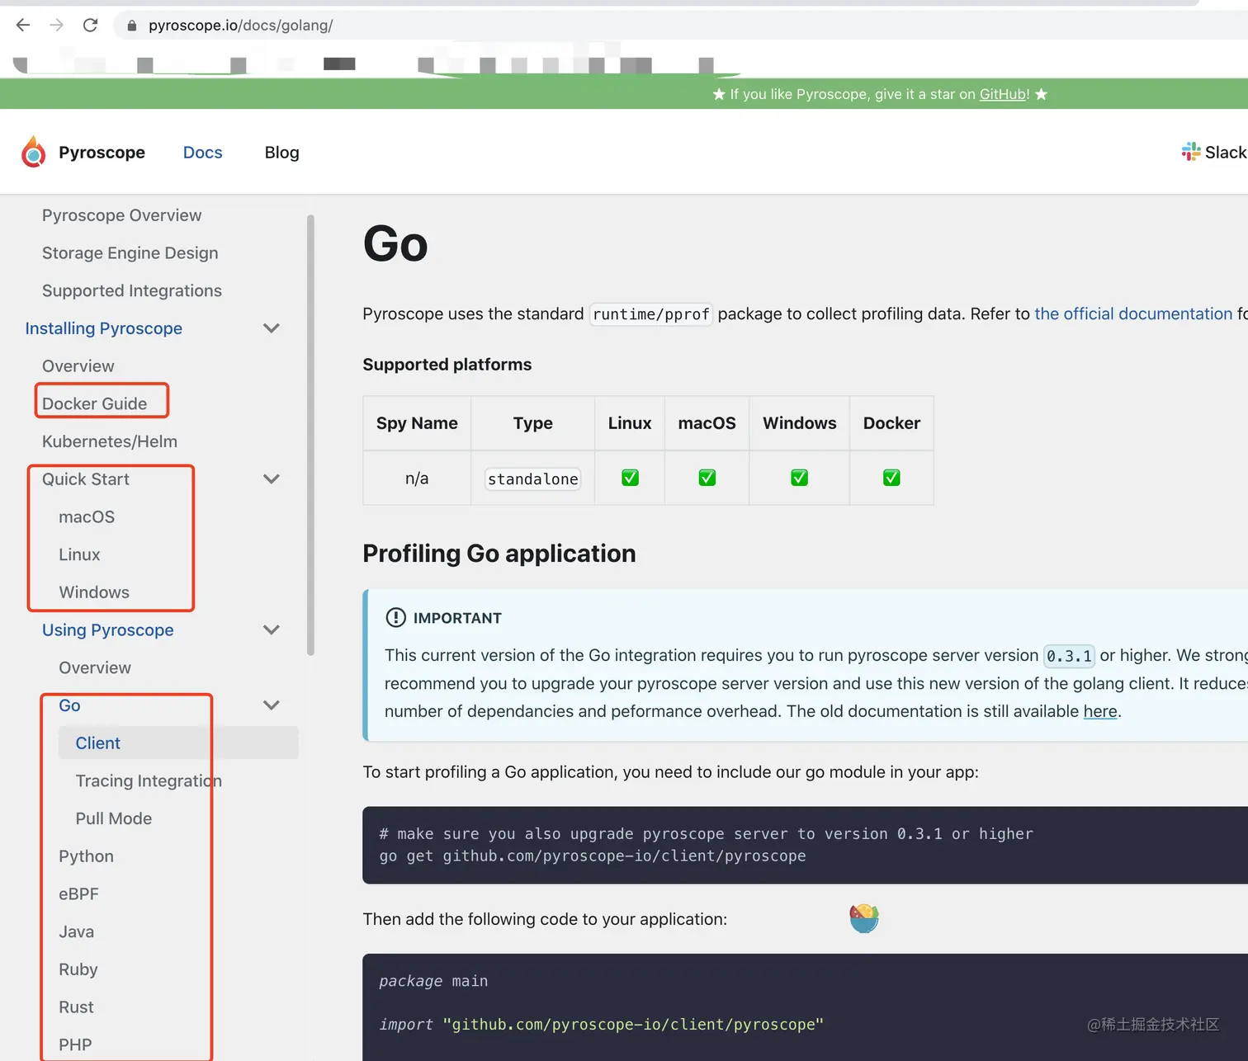Click the Slack logo icon
1248x1061 pixels.
click(1190, 152)
